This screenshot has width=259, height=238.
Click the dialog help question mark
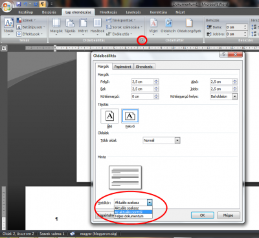[223, 54]
